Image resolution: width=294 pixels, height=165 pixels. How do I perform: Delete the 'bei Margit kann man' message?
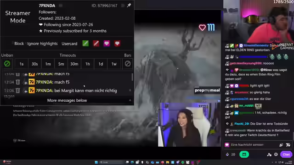[17, 90]
